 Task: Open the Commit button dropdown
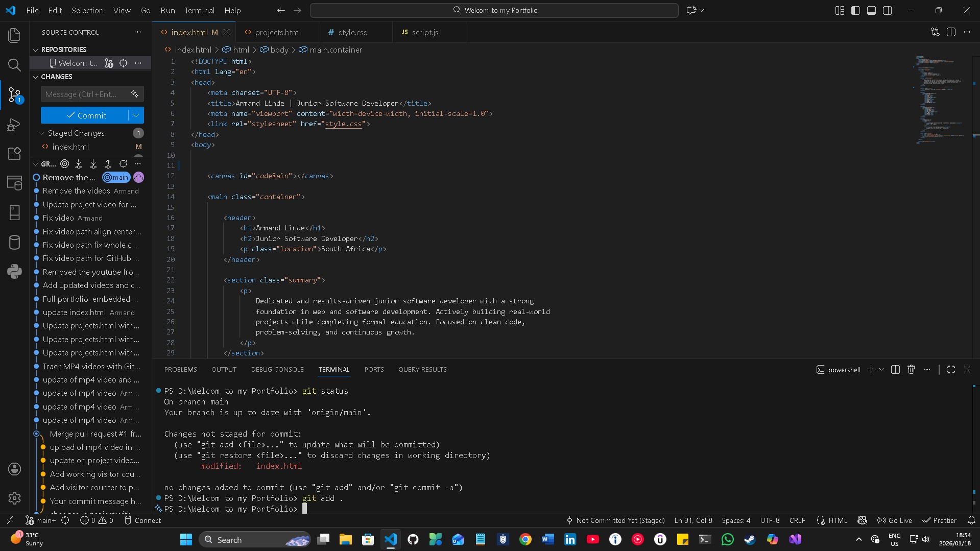tap(136, 115)
